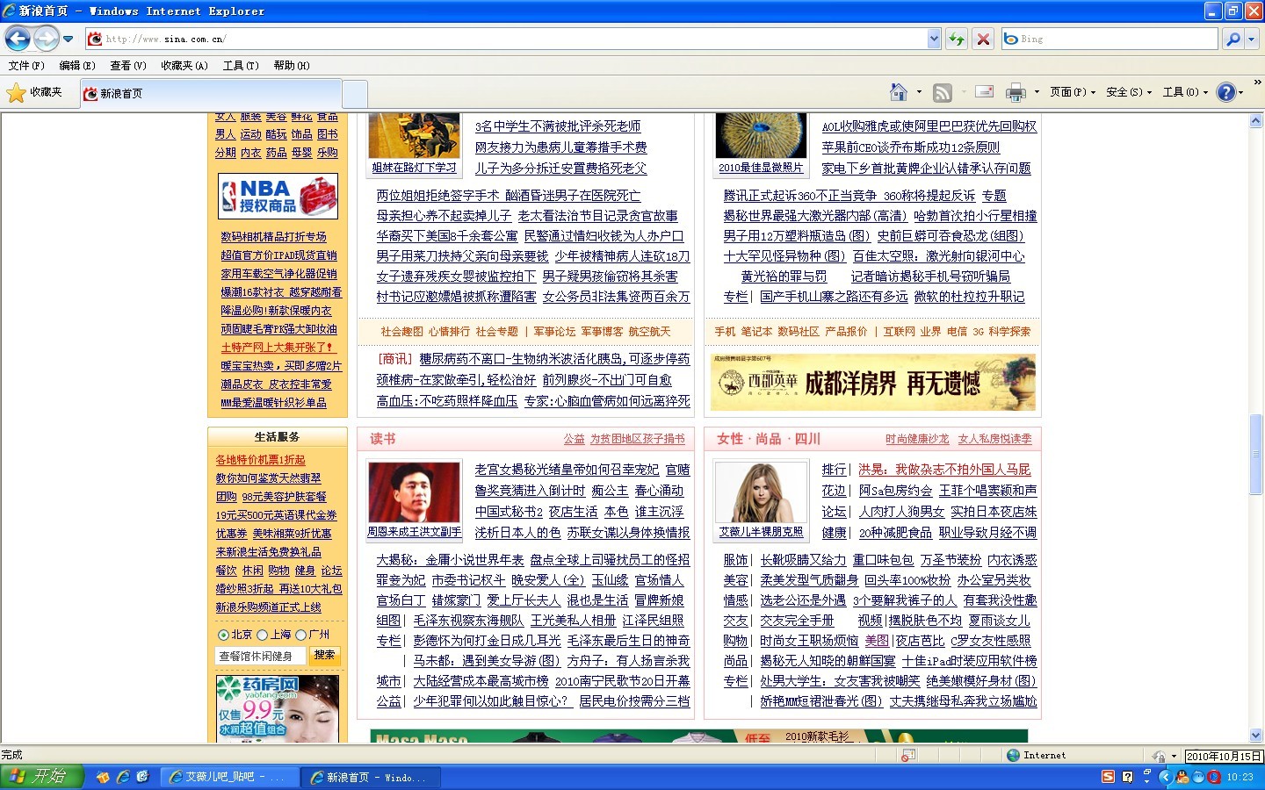1265x790 pixels.
Task: Refresh the page using the green arrows icon
Action: point(957,39)
